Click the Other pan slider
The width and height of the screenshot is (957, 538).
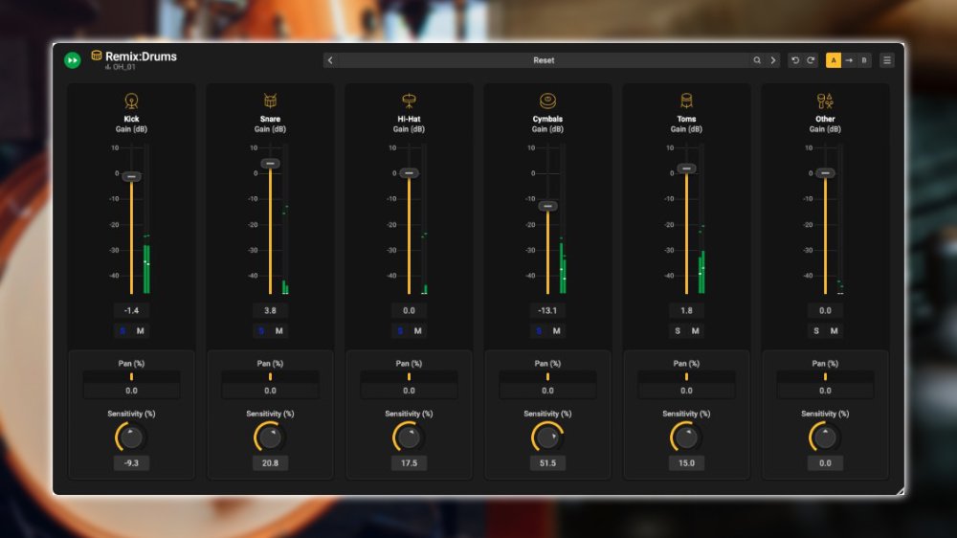pos(825,377)
